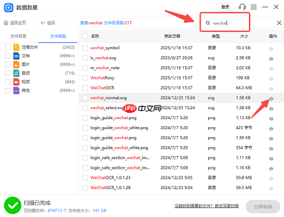Select the WechatRosy row checkbox

point(85,78)
